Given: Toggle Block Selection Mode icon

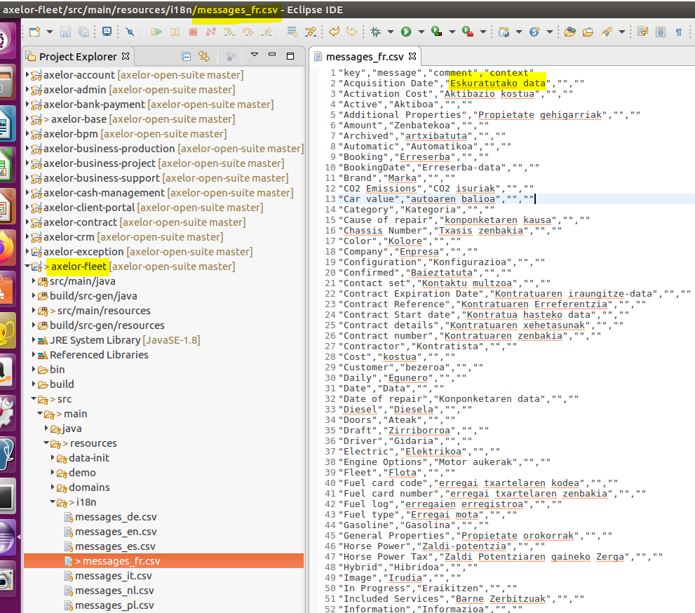Looking at the screenshot, I should pyautogui.click(x=661, y=32).
